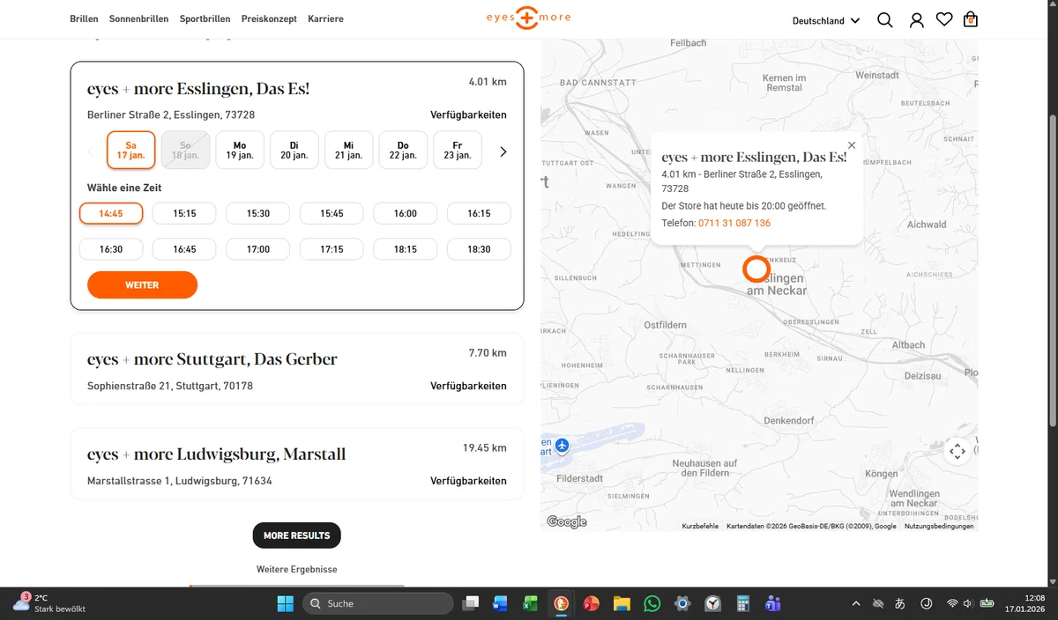Click the orange store marker on the map
Image resolution: width=1058 pixels, height=620 pixels.
click(x=756, y=269)
